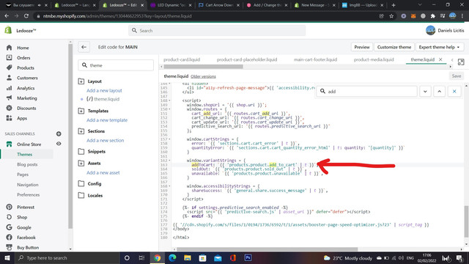Switch to product-card-placeholder.liquid tab
Screen dimensions: 469x264
247,59
